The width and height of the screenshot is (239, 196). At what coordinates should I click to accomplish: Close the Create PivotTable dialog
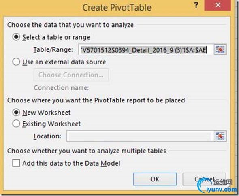218,5
